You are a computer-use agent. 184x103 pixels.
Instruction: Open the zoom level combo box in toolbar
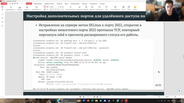pos(54,7)
